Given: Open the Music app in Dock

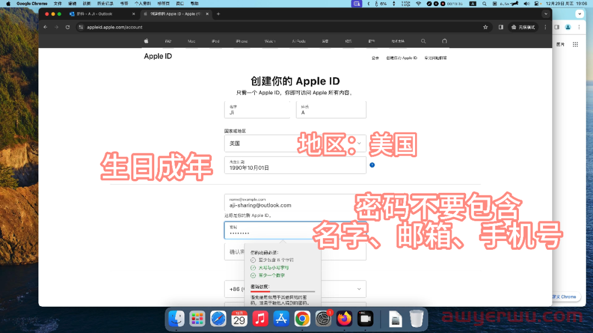Looking at the screenshot, I should (260, 319).
